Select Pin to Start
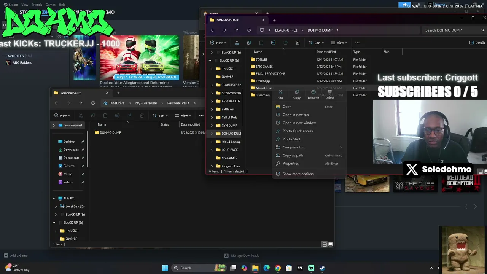Viewport: 487px width, 274px height. (309, 139)
